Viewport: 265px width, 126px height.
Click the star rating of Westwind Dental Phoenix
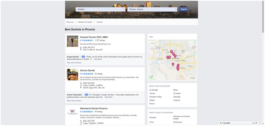[x=88, y=112]
